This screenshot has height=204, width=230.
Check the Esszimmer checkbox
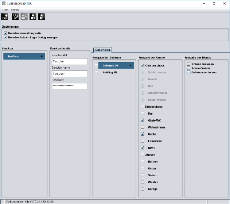[x=143, y=141]
